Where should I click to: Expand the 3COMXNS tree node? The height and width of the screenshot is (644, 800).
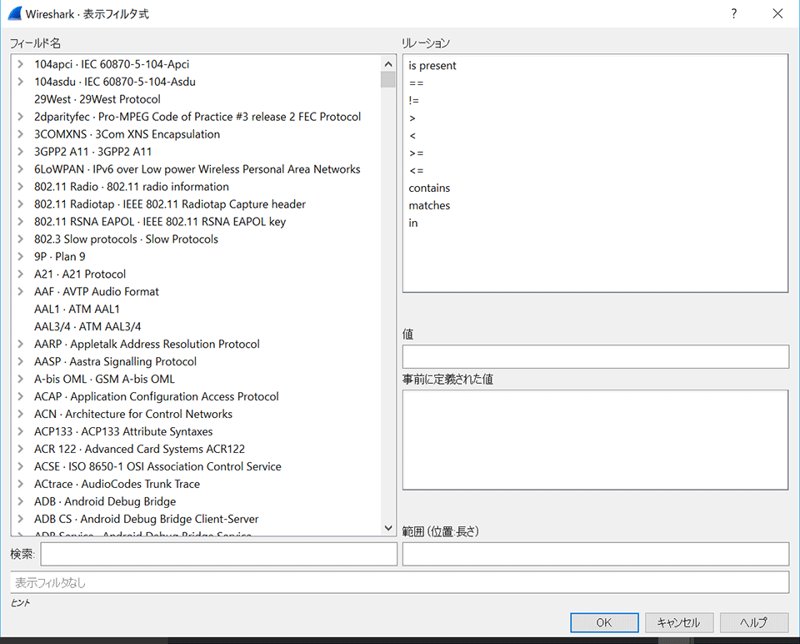[20, 134]
